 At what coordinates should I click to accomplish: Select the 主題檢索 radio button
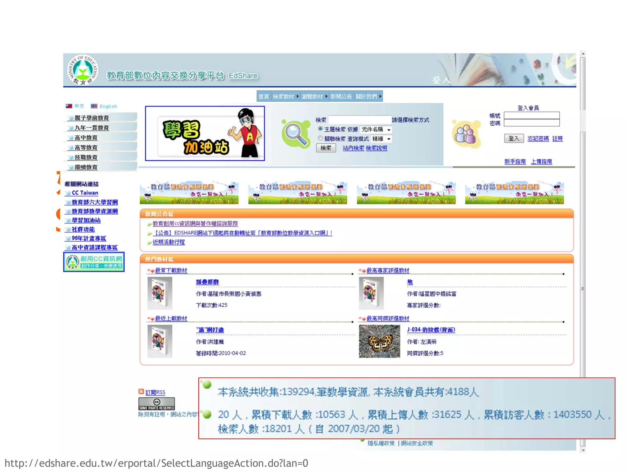(x=320, y=129)
